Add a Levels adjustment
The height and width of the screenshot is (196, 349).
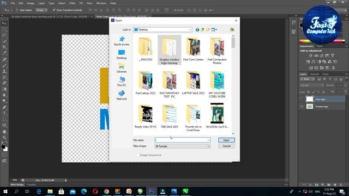316,56
